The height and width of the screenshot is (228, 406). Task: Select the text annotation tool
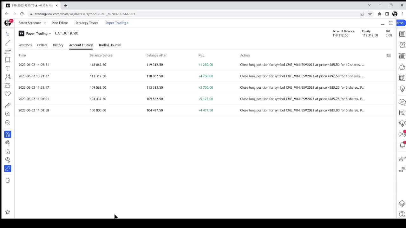8,68
